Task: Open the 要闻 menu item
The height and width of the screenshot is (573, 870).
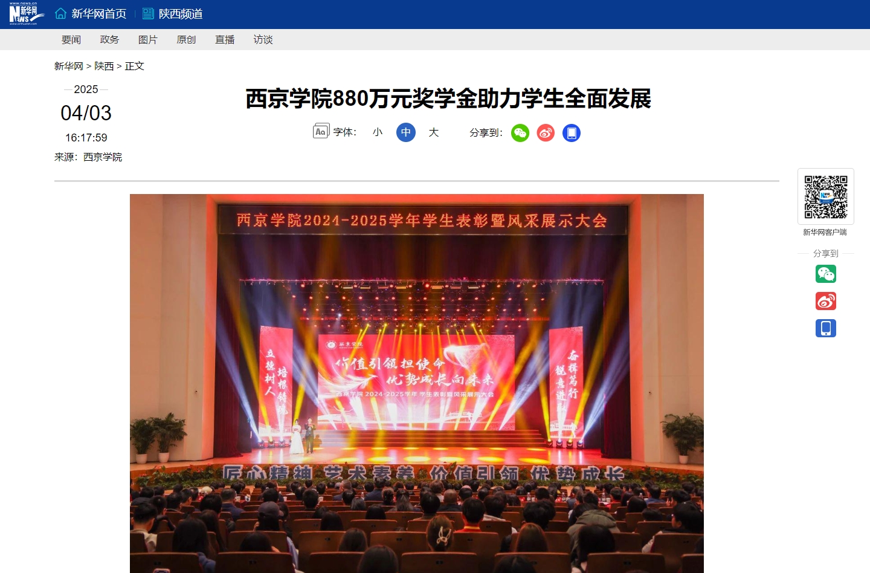Action: coord(71,40)
